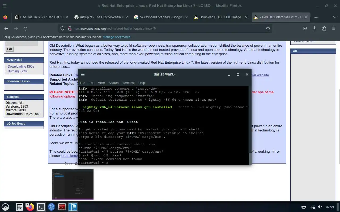Open the terminal Help menu
Screen dimensions: 340x212
click(x=142, y=83)
